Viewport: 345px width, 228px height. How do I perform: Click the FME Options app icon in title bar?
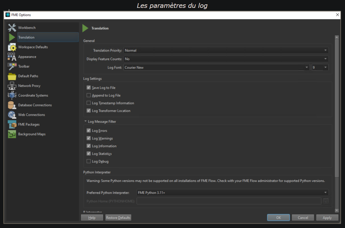8,15
